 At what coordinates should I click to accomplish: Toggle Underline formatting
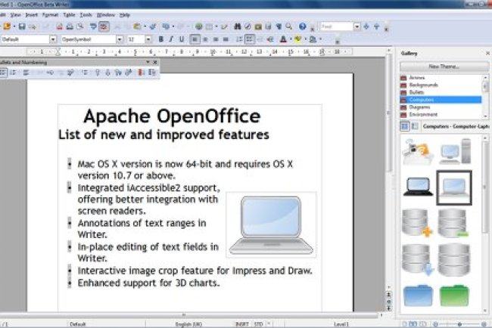[182, 39]
